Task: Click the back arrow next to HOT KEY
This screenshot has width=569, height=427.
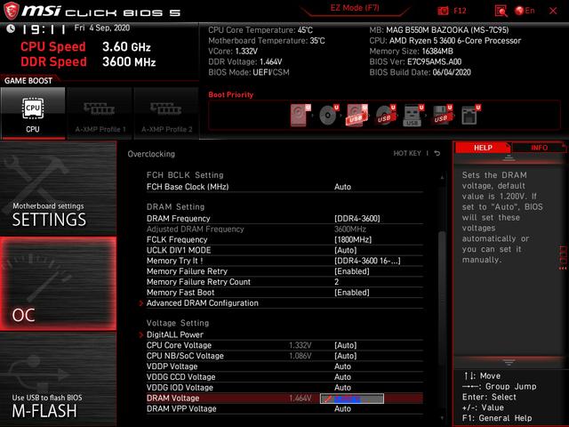Action: [x=437, y=154]
